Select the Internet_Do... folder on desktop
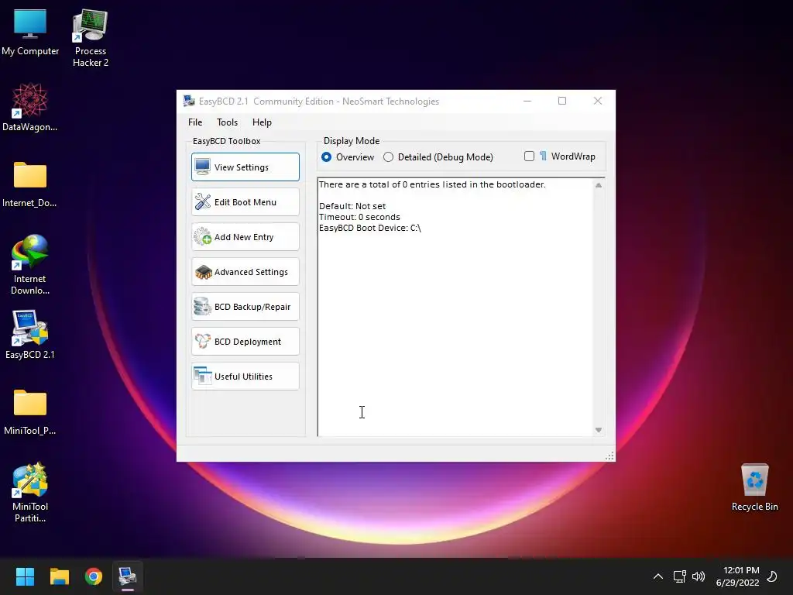Viewport: 793px width, 595px height. 30,184
